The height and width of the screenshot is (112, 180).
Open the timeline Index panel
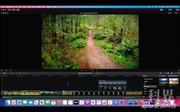coord(4,73)
